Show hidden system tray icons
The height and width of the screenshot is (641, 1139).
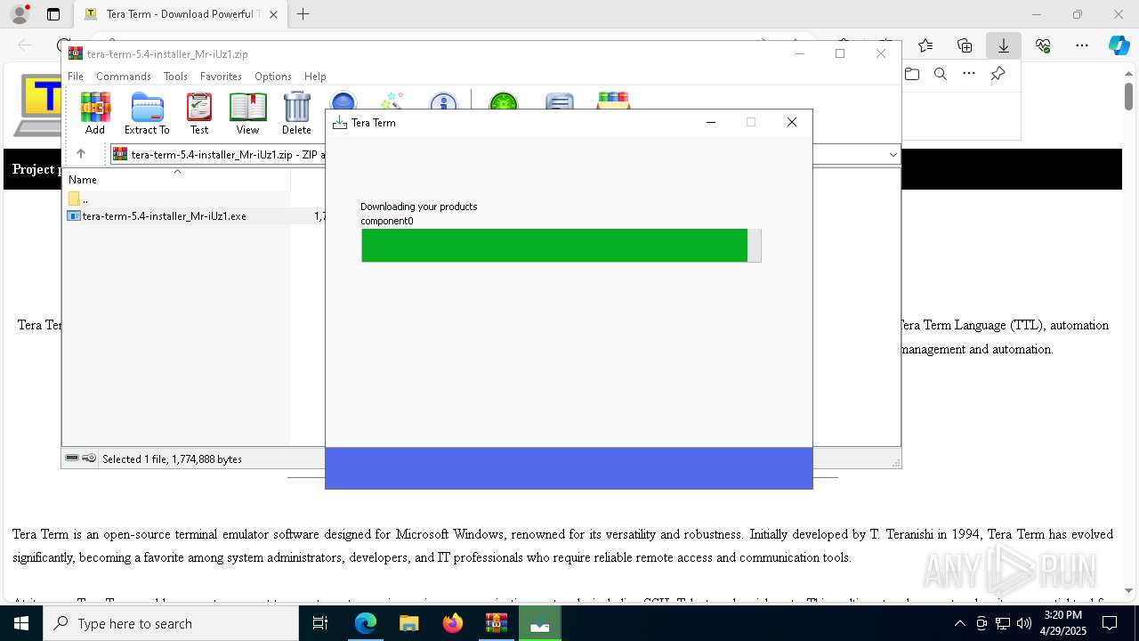(x=959, y=624)
